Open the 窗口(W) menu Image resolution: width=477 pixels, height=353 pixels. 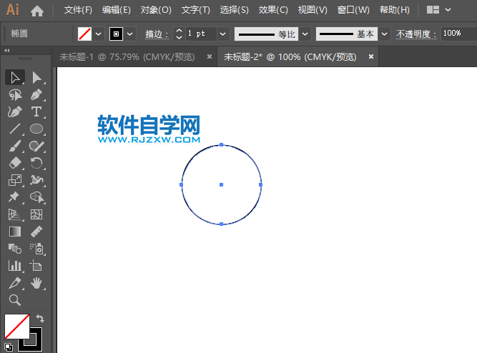click(x=353, y=10)
